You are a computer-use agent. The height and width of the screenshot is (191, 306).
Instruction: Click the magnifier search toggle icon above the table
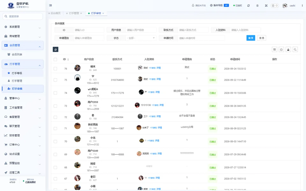tap(295, 50)
